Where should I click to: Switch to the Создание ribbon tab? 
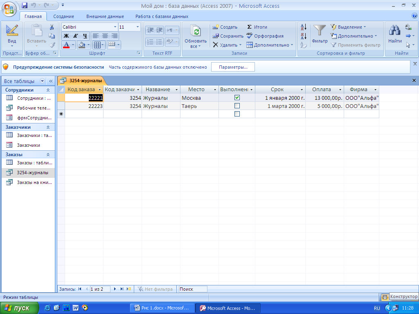pyautogui.click(x=63, y=16)
